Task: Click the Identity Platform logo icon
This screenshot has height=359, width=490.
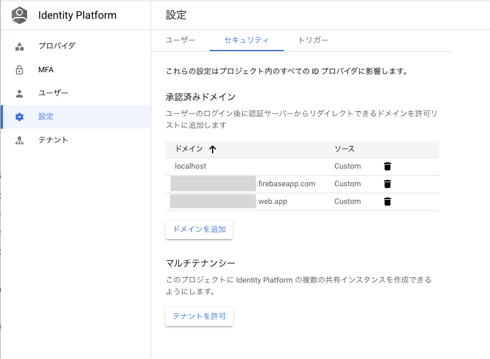Action: pos(20,15)
